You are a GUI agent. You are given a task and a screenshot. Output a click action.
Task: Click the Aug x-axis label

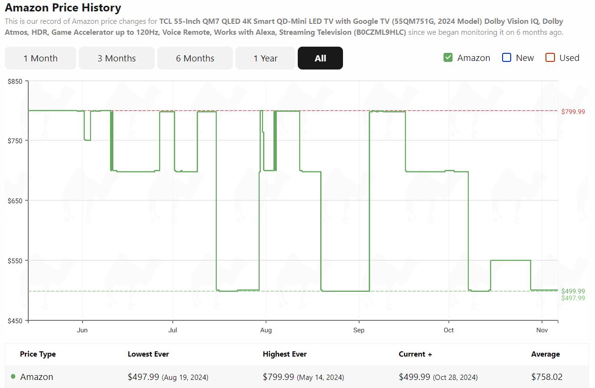266,330
